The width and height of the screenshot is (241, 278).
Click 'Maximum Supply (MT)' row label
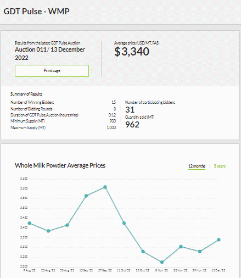pyautogui.click(x=28, y=127)
